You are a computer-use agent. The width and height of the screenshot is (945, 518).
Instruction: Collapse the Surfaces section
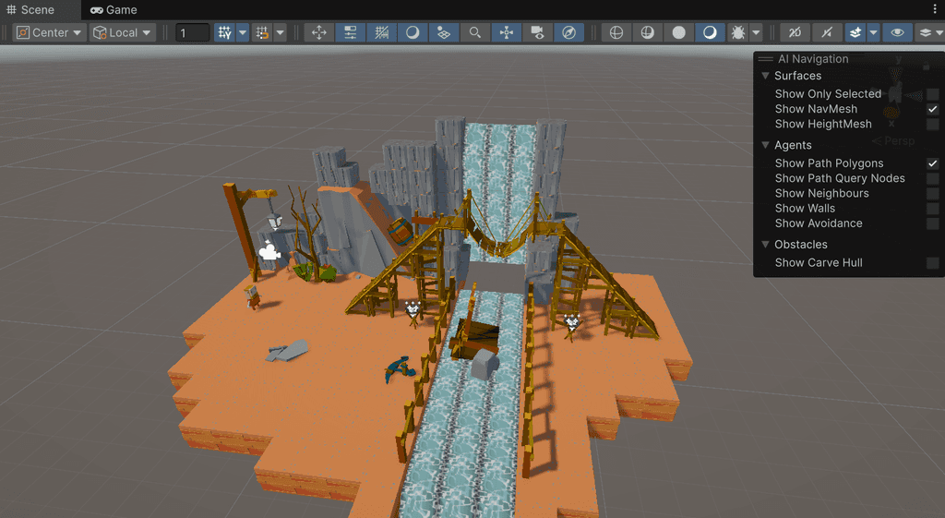click(x=765, y=76)
